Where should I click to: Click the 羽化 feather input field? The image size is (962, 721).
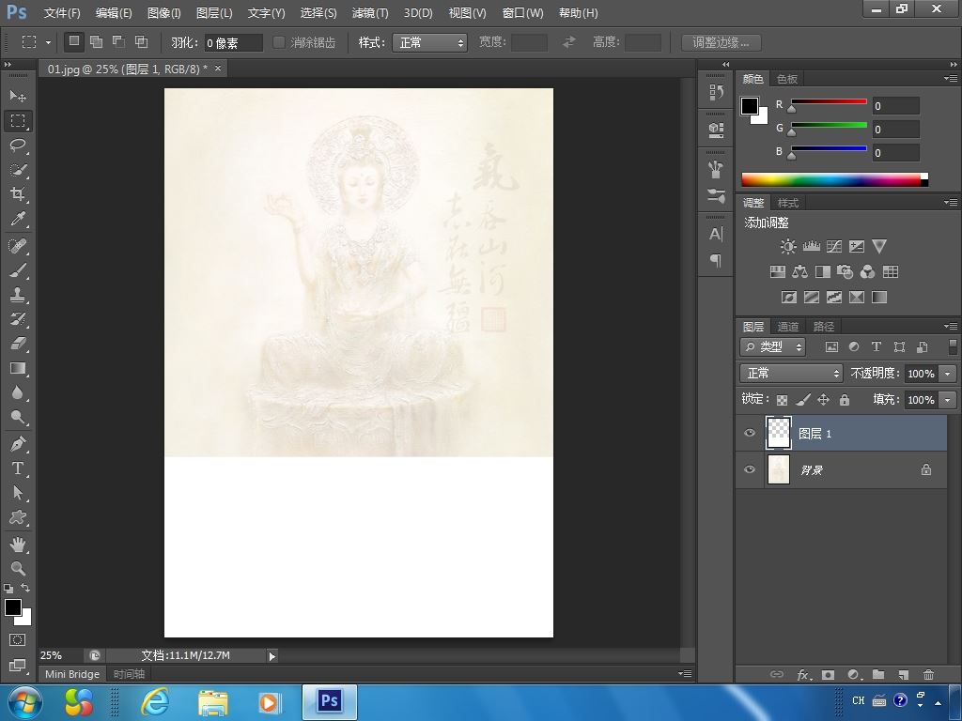[233, 43]
